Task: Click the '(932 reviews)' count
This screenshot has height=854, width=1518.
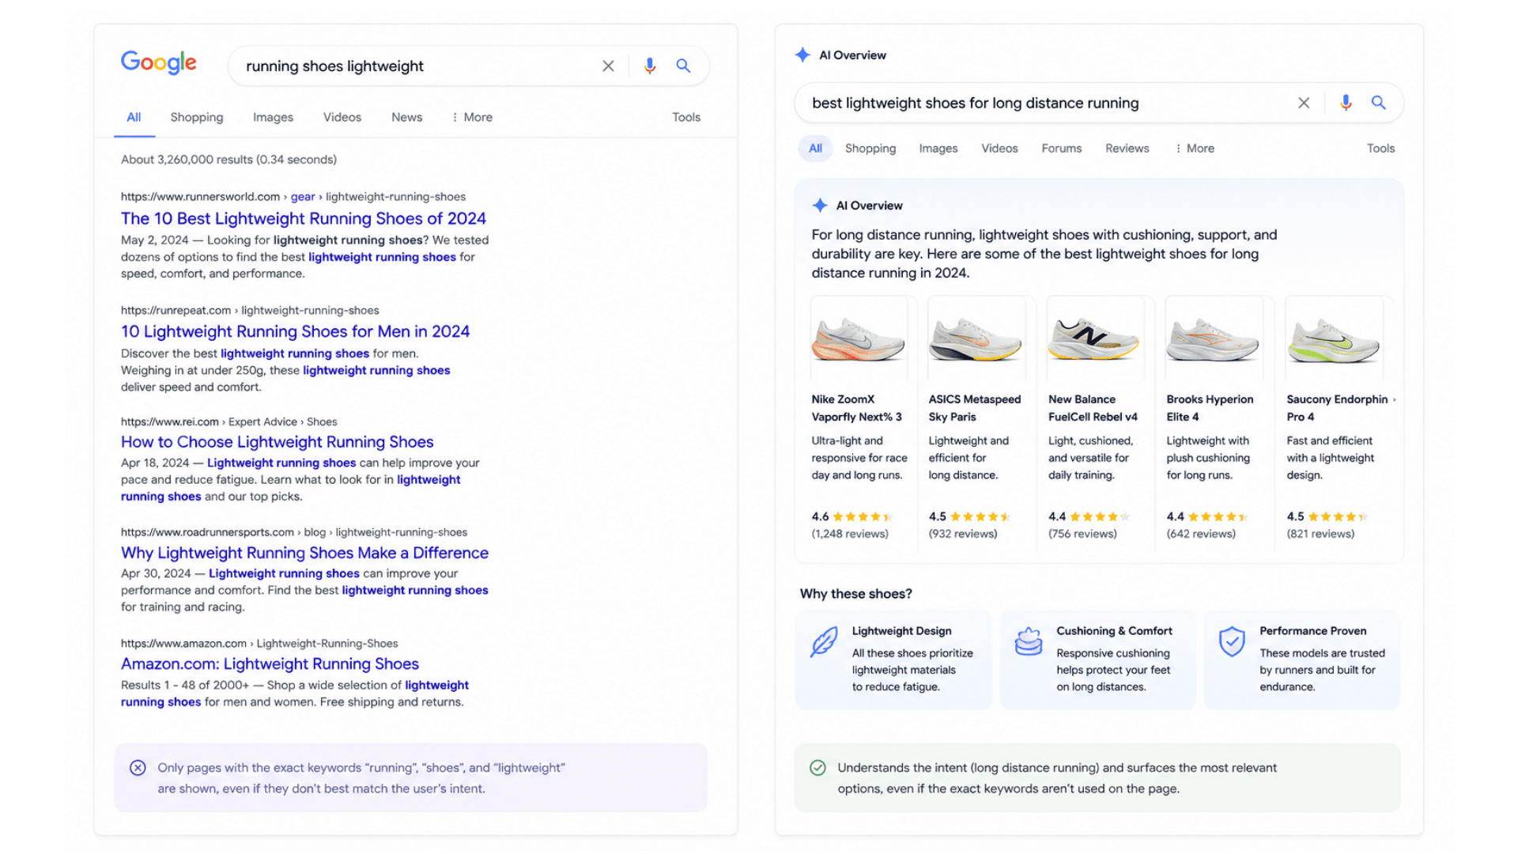Action: pos(963,534)
